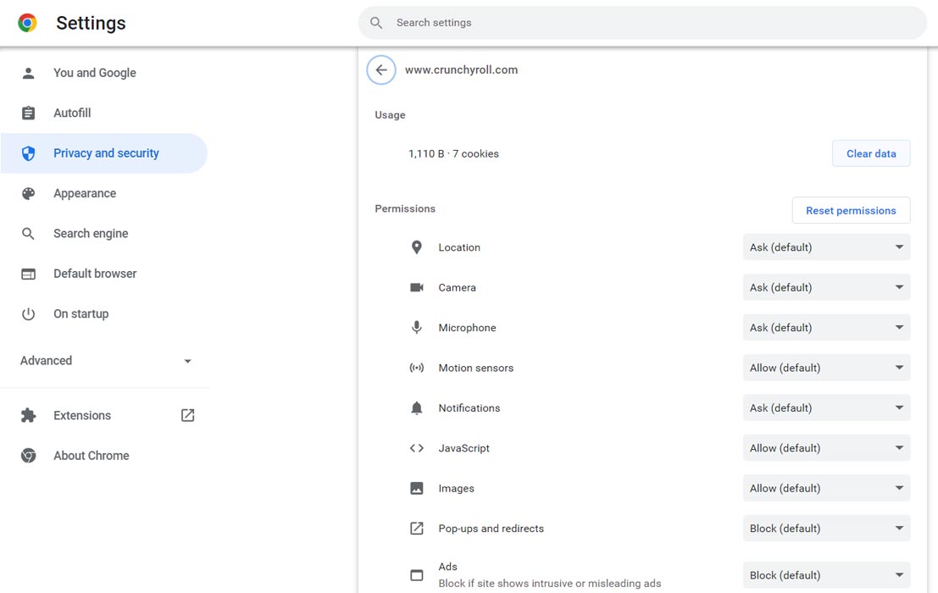Click the search magnifier icon in search bar
938x593 pixels.
pos(376,23)
